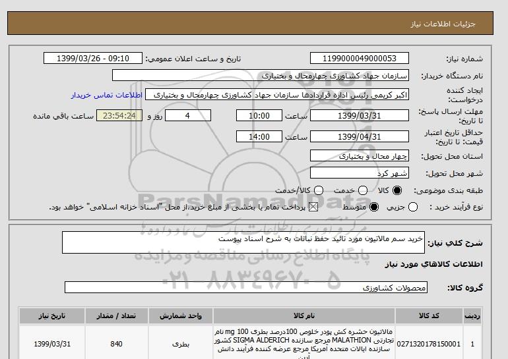
Task: Select the متوسط purchase type radio button
Action: (x=374, y=207)
